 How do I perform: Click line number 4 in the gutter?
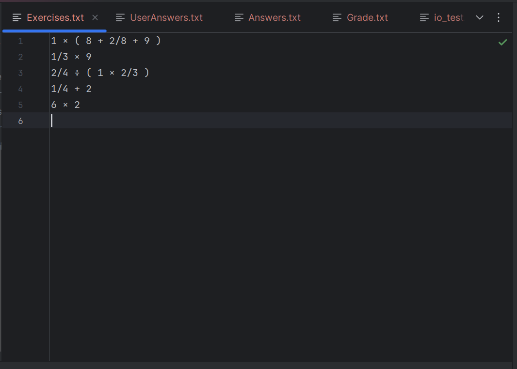(x=20, y=89)
